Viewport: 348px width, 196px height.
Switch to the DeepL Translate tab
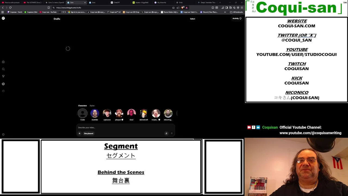[207, 2]
